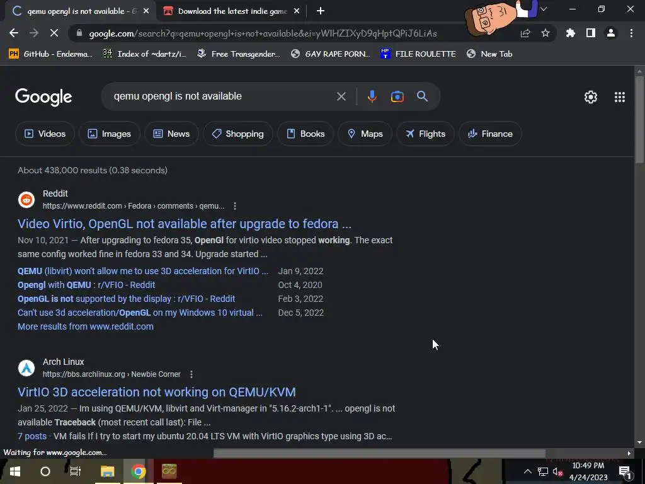Open 'Opengl with QEMU : r/VFIO' sublink
Viewport: 645px width, 484px height.
[86, 285]
